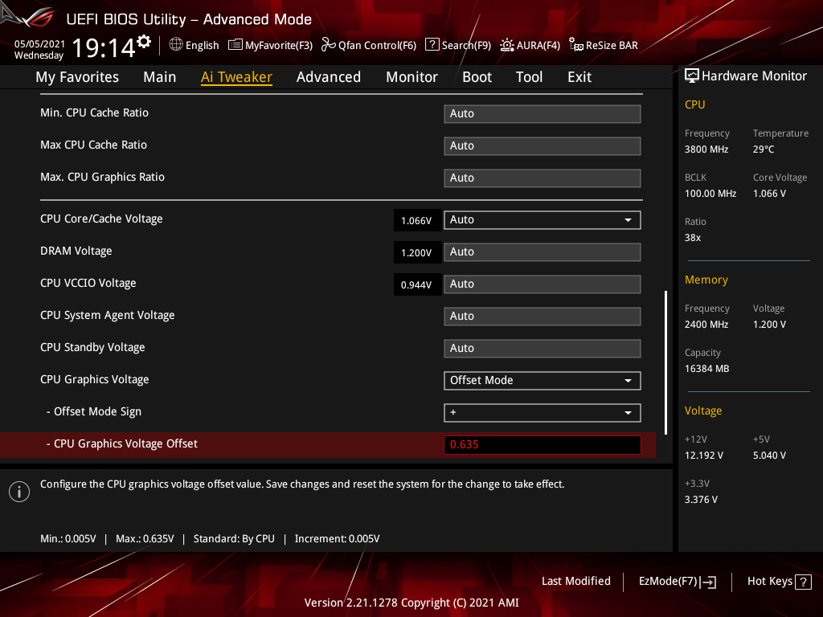Select Min. CPU Cache Ratio label

95,112
